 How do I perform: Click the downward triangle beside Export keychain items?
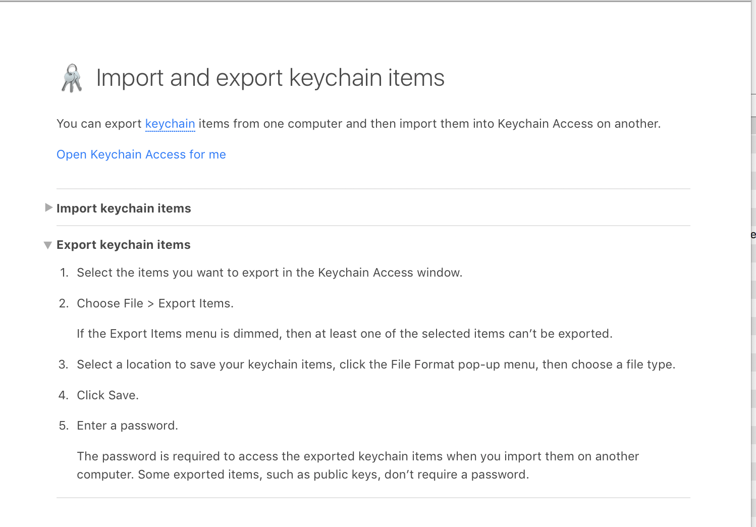(x=47, y=245)
